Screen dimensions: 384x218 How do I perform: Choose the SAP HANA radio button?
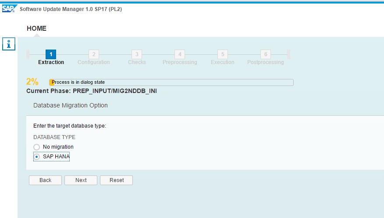[37, 157]
